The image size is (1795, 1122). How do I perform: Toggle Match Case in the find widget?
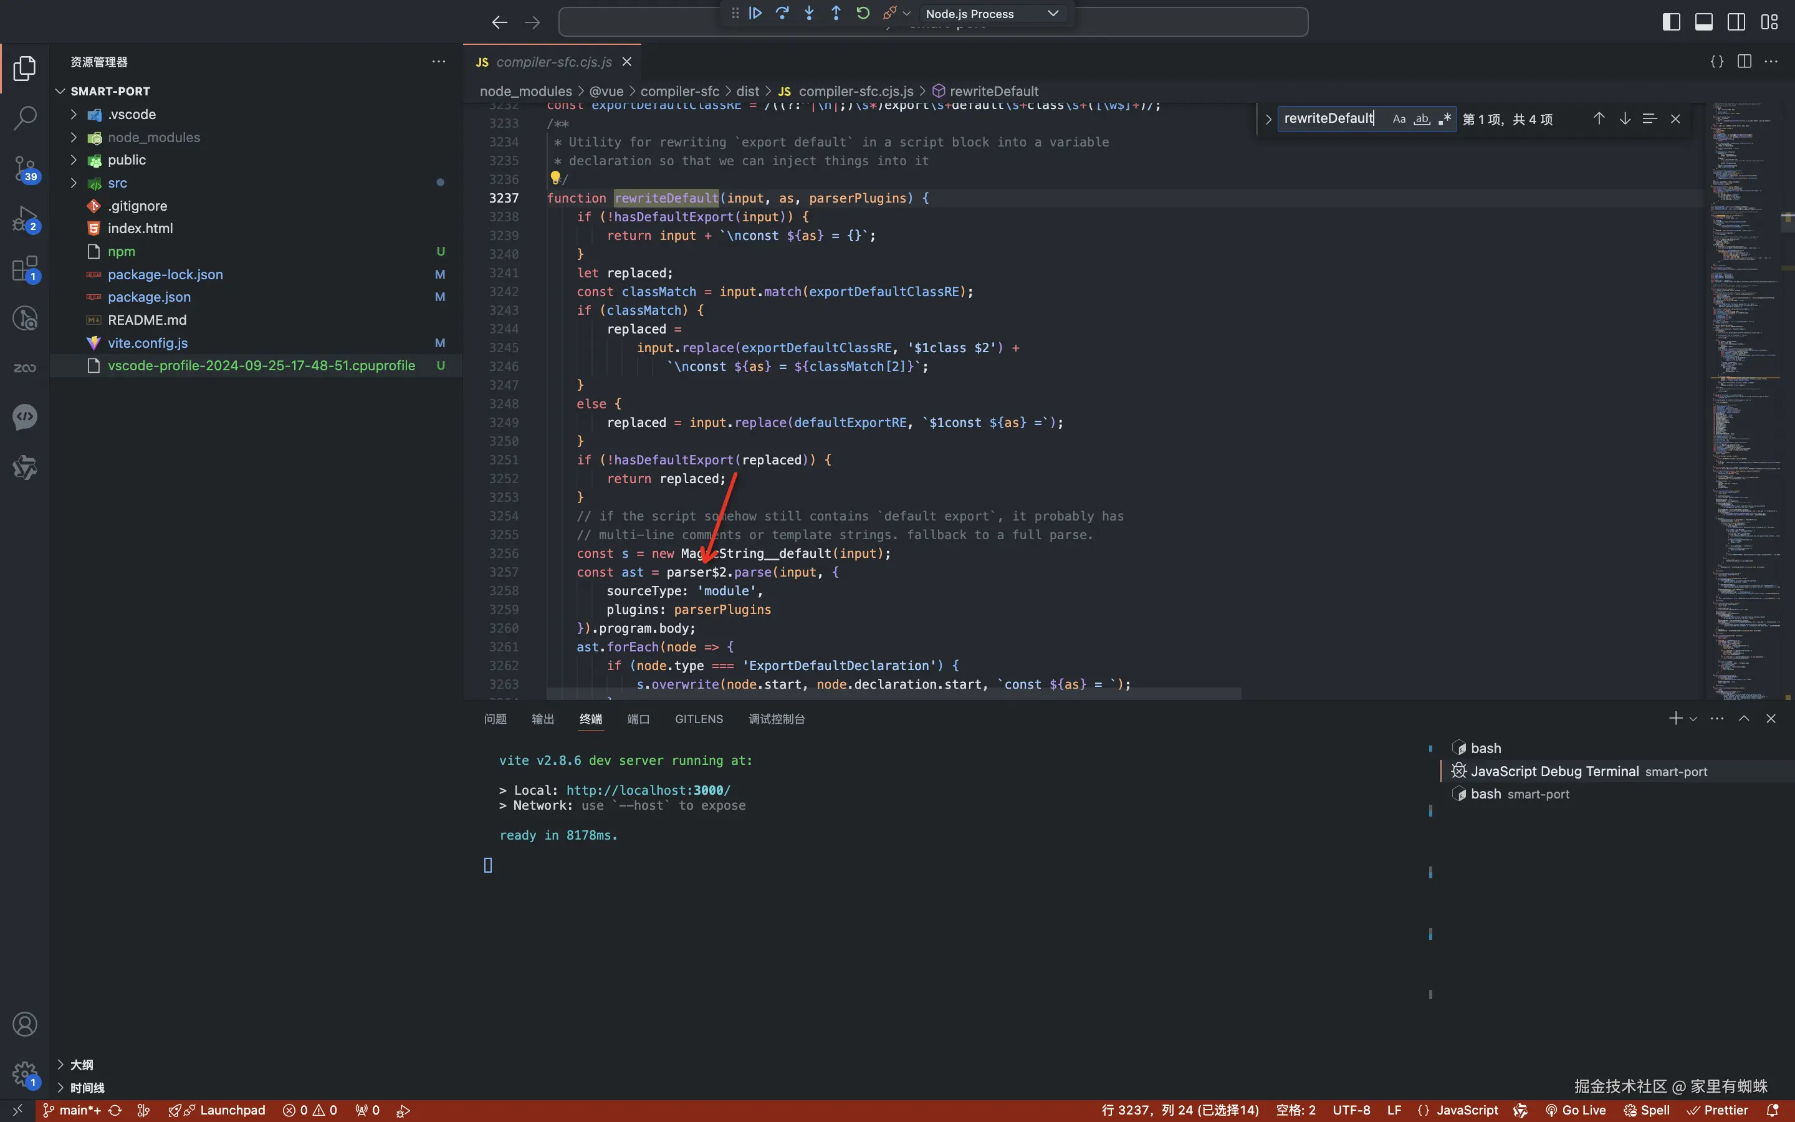(1399, 118)
